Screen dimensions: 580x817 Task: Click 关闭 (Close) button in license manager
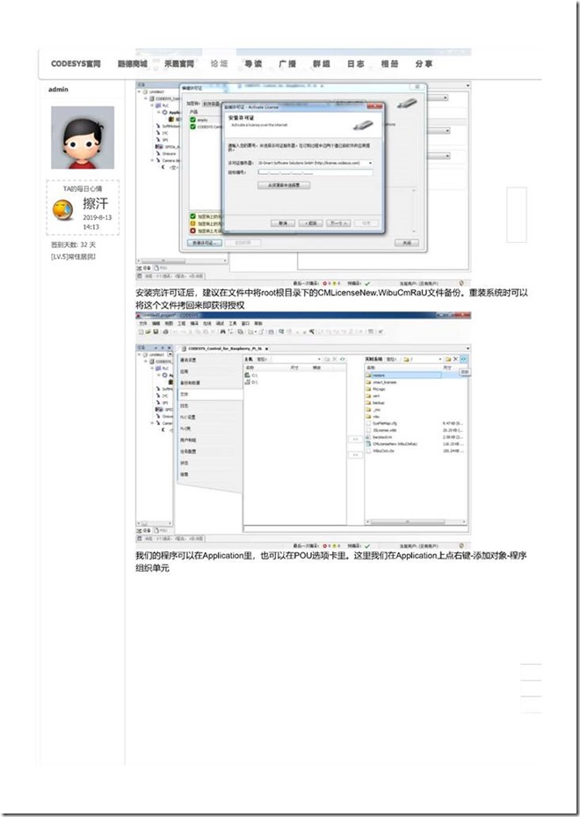coord(407,243)
